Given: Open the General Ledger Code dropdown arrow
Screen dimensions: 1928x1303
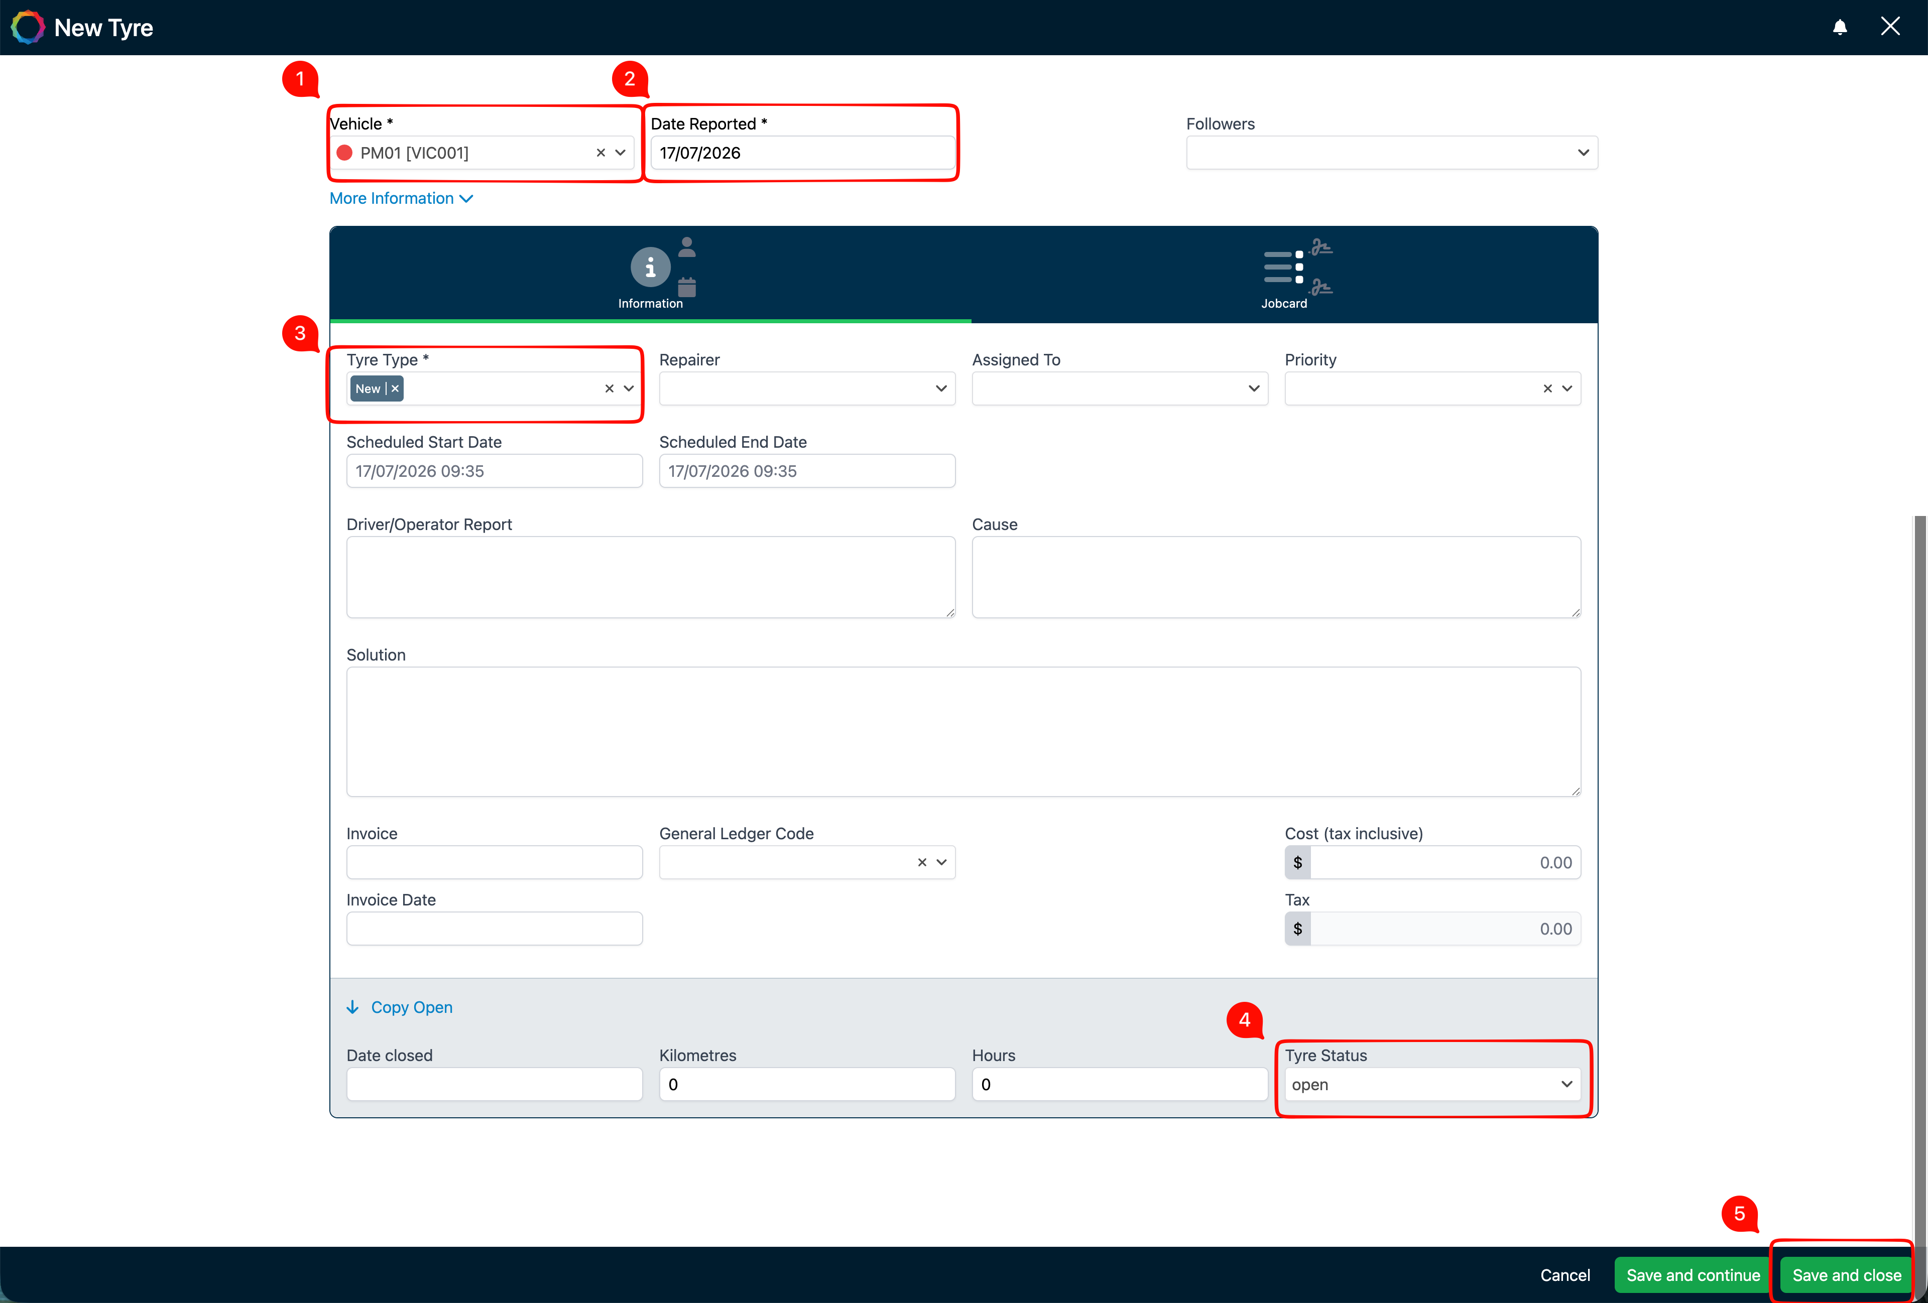Looking at the screenshot, I should [x=941, y=863].
